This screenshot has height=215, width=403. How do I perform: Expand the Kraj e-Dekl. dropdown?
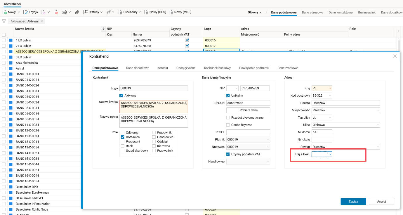[x=330, y=154]
